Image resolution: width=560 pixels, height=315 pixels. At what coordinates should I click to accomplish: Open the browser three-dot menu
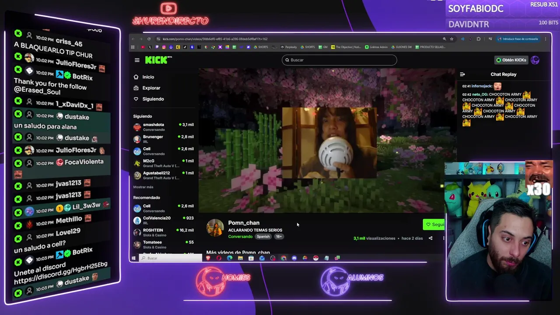pyautogui.click(x=545, y=39)
